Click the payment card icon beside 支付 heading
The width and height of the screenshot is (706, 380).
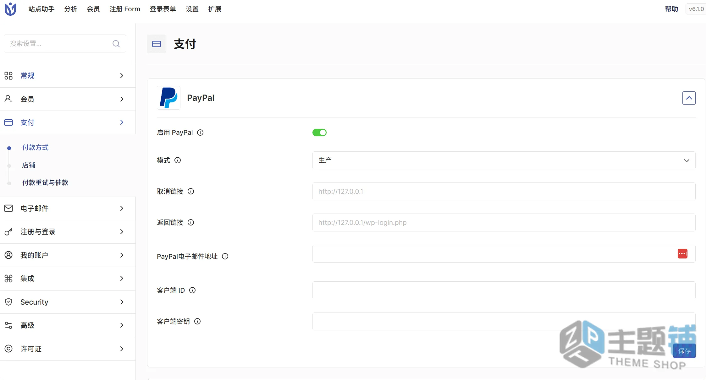(x=157, y=44)
